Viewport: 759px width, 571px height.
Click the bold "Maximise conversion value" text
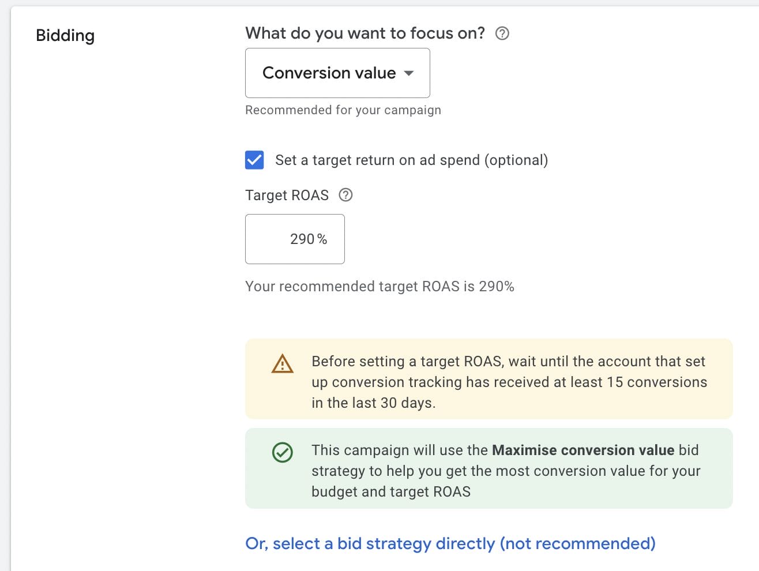tap(583, 450)
